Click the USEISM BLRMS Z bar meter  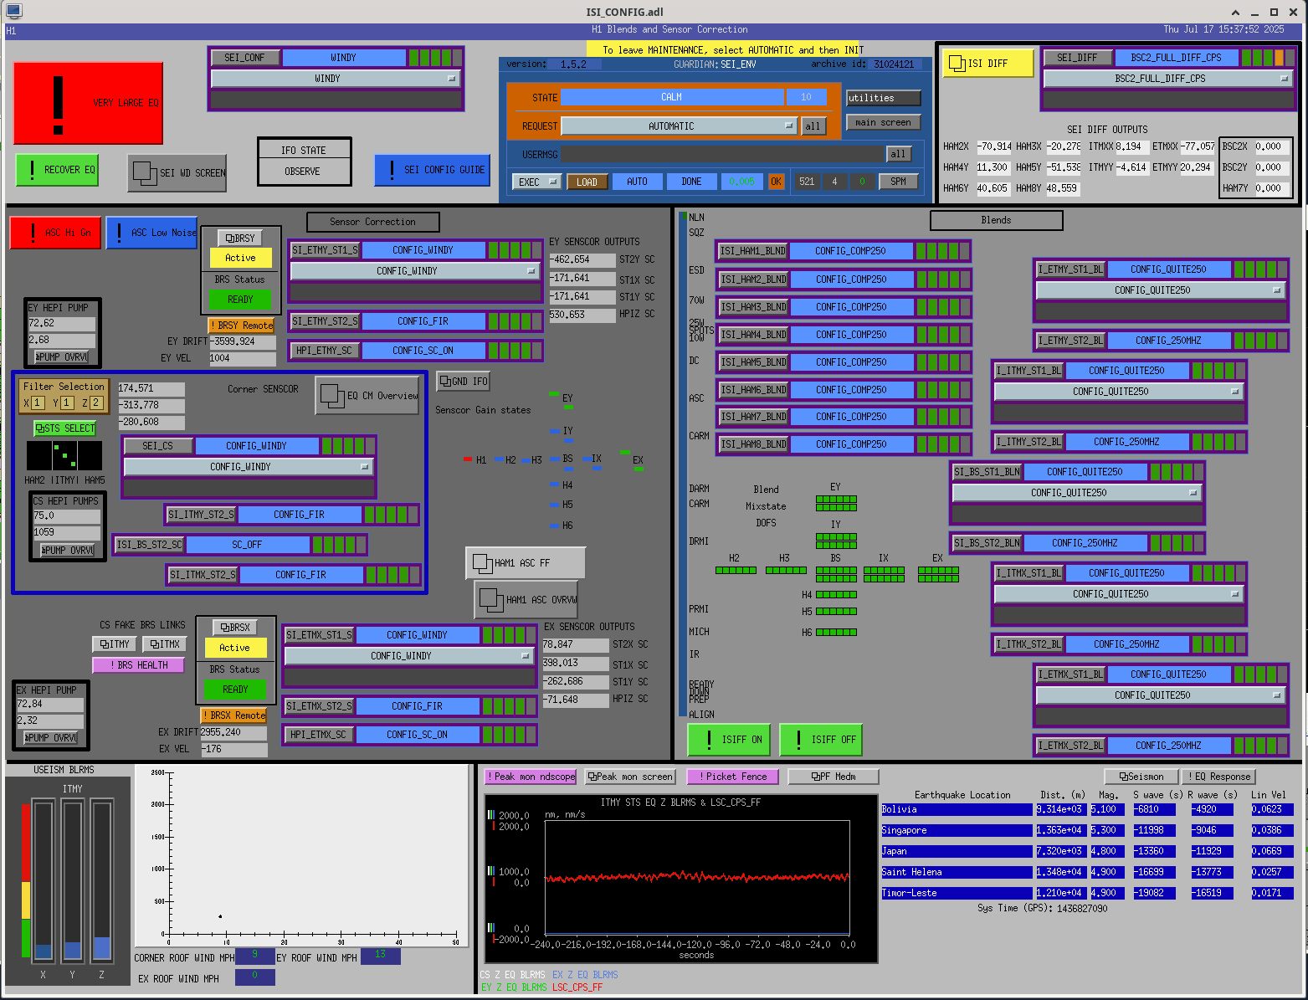[102, 879]
